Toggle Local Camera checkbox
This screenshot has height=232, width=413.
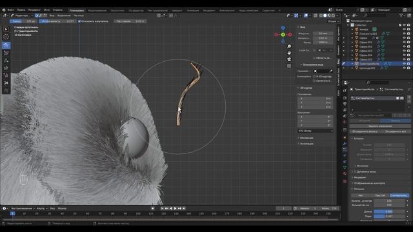click(314, 50)
